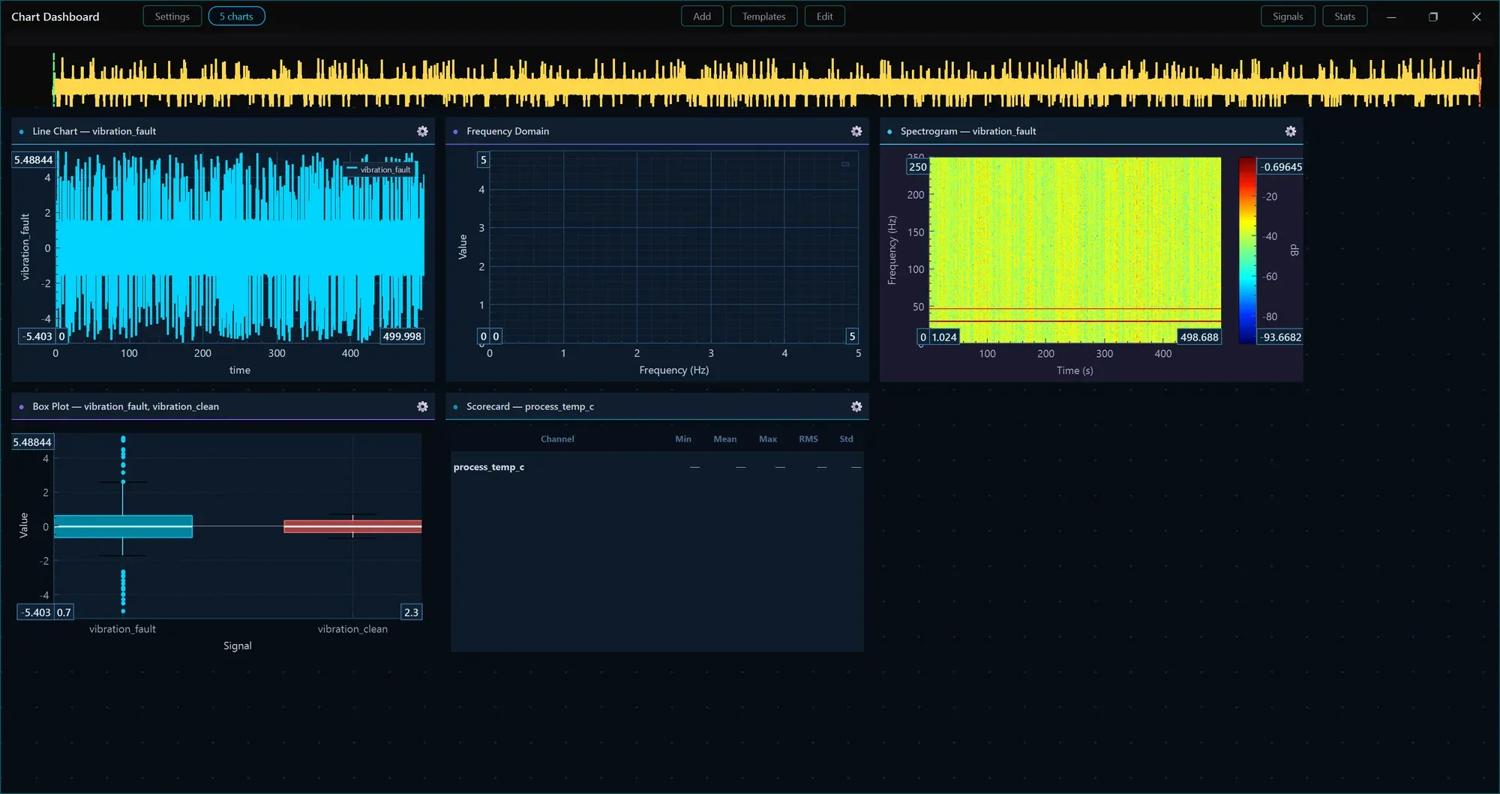Click the vibration_clean red box in Box Plot

(352, 526)
